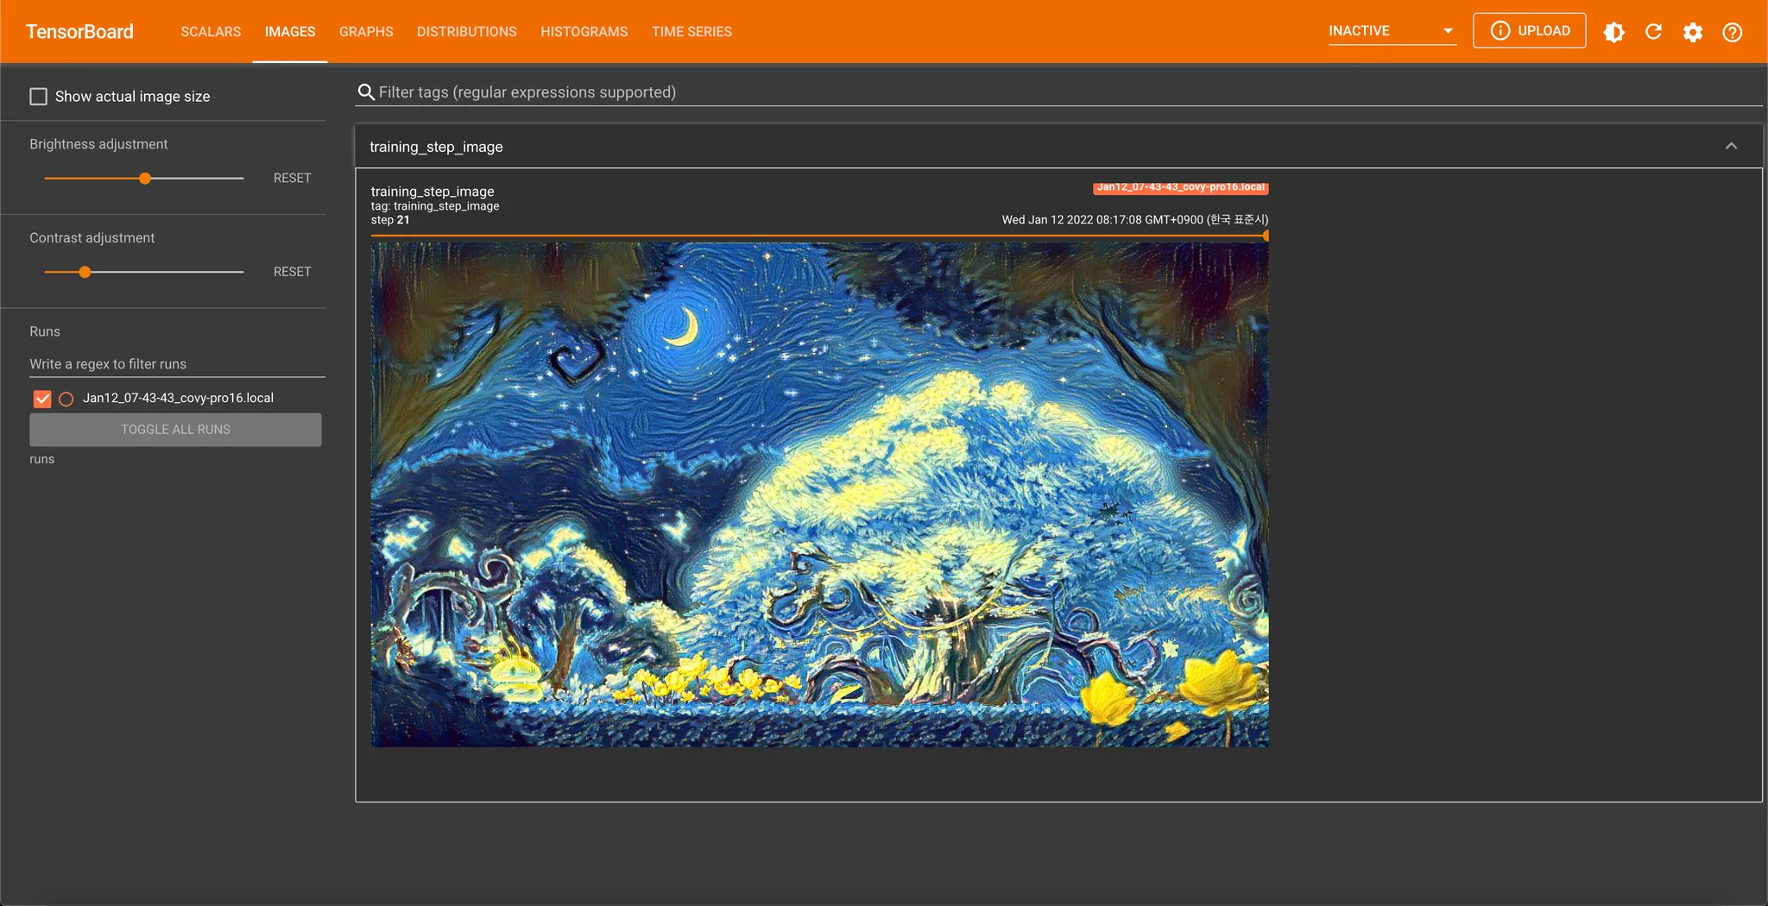This screenshot has height=906, width=1768.
Task: Click the contrast adjustment slider handle
Action: pos(85,272)
